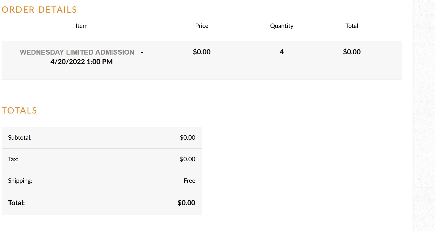Viewport: 435px width, 231px height.
Task: Click the item row total $0.00
Action: click(x=352, y=52)
